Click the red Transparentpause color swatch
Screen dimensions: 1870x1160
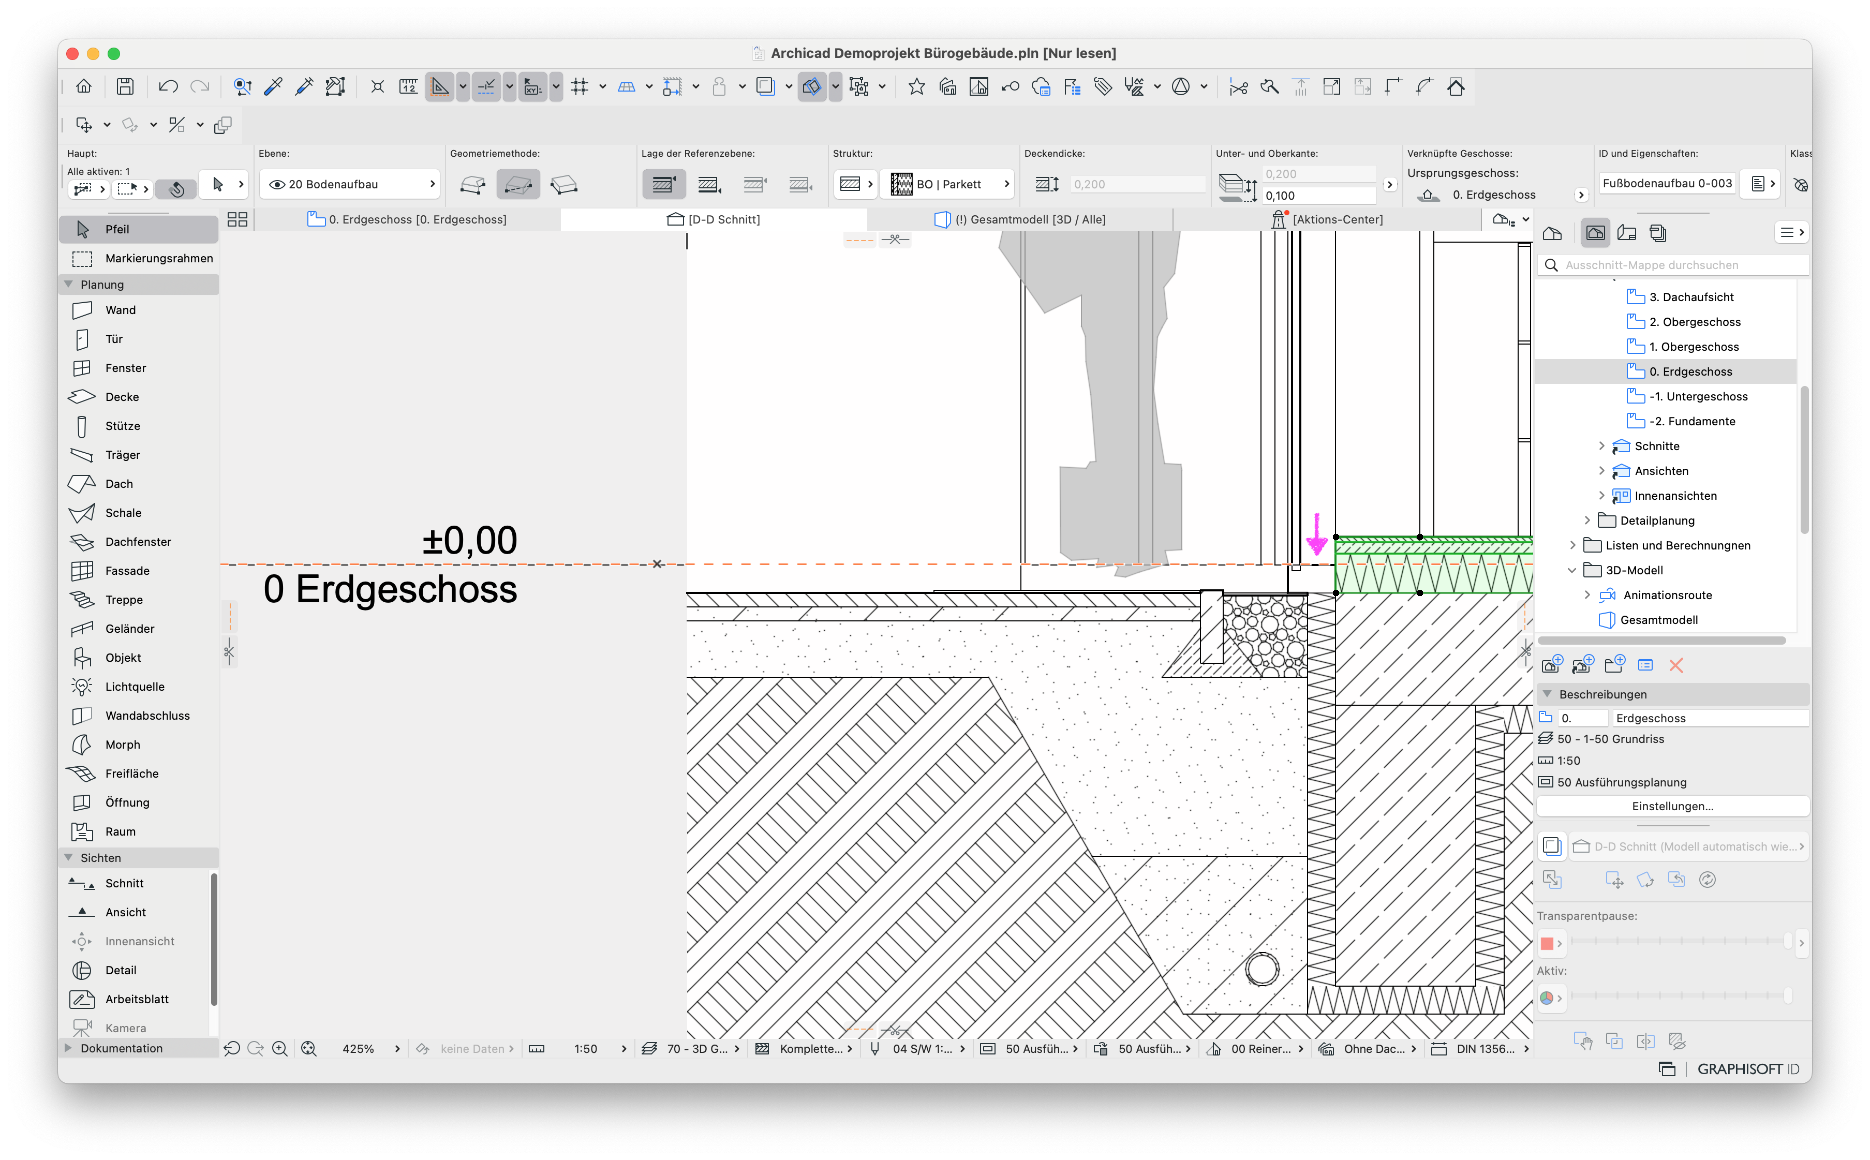[x=1546, y=944]
